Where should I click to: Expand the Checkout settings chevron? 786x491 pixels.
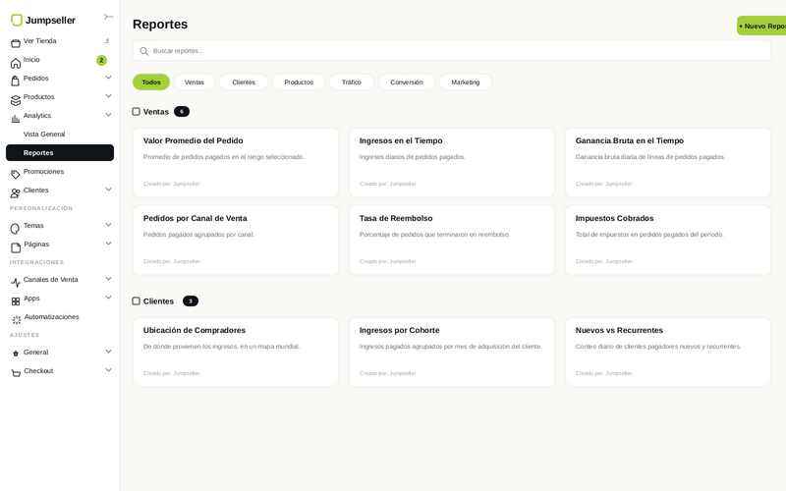(108, 370)
